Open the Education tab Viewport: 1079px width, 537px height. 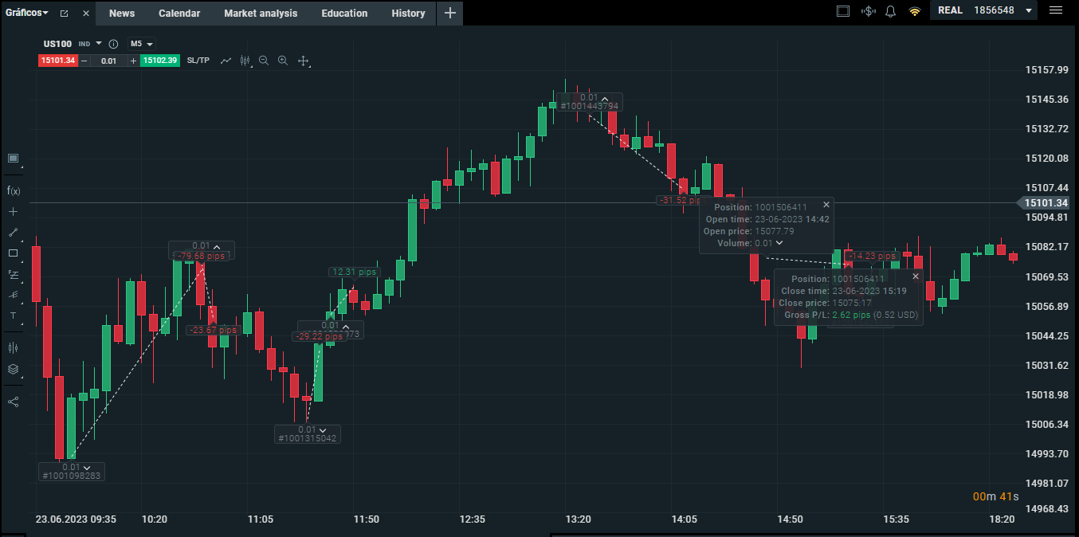coord(344,13)
